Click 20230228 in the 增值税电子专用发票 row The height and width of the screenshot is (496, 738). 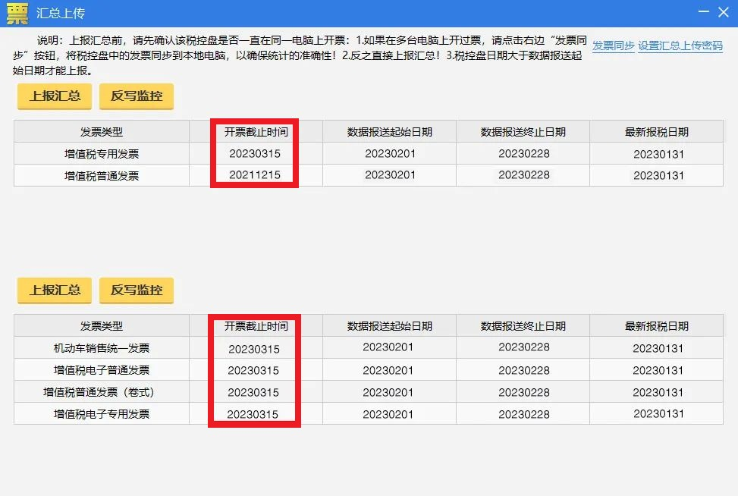(524, 415)
